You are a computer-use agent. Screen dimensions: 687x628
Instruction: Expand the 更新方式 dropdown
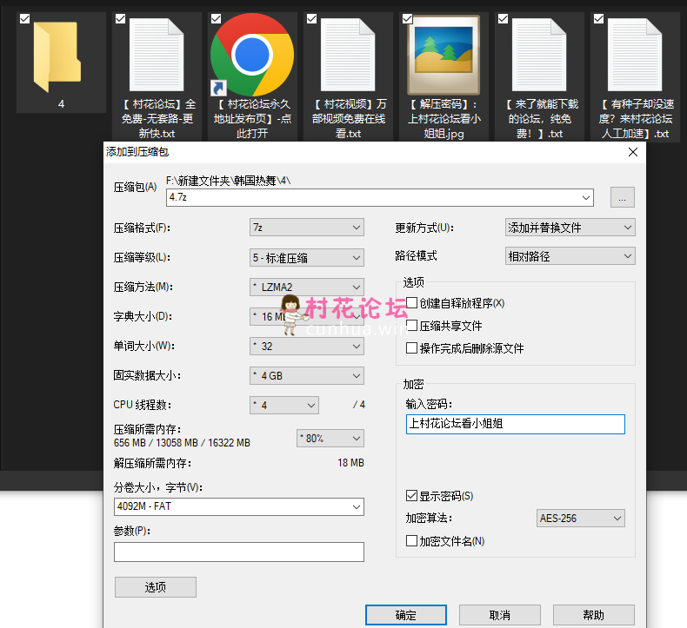570,228
